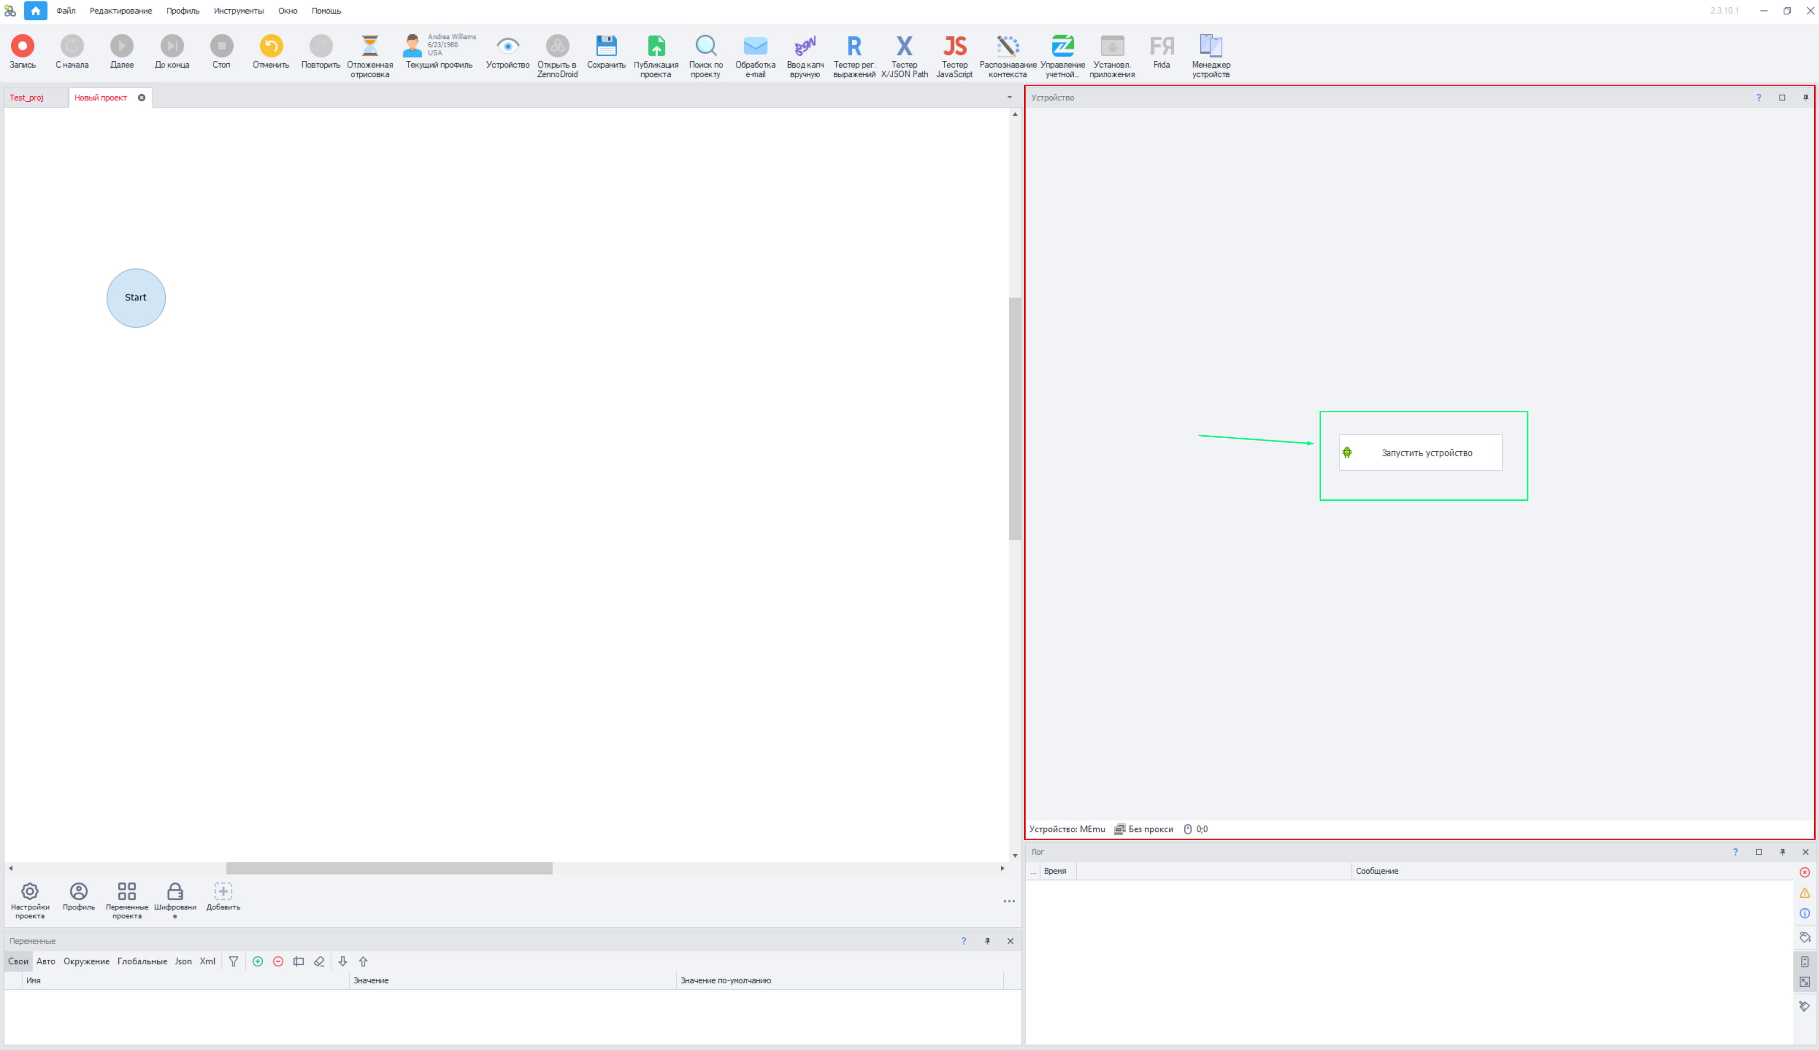Click the Start node on canvas
Image resolution: width=1819 pixels, height=1050 pixels.
[x=135, y=298]
